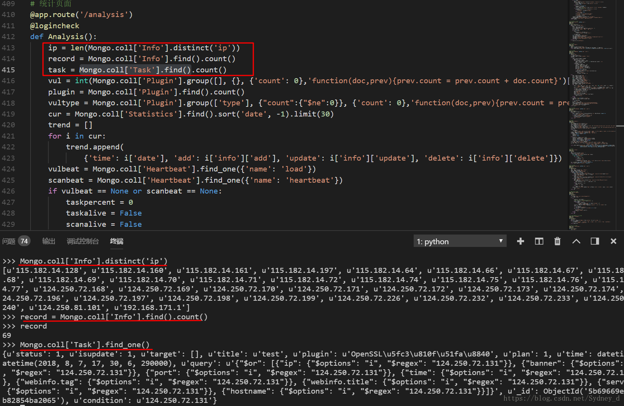
Task: Click 'trend.append(' on line 422
Action: pyautogui.click(x=95, y=147)
